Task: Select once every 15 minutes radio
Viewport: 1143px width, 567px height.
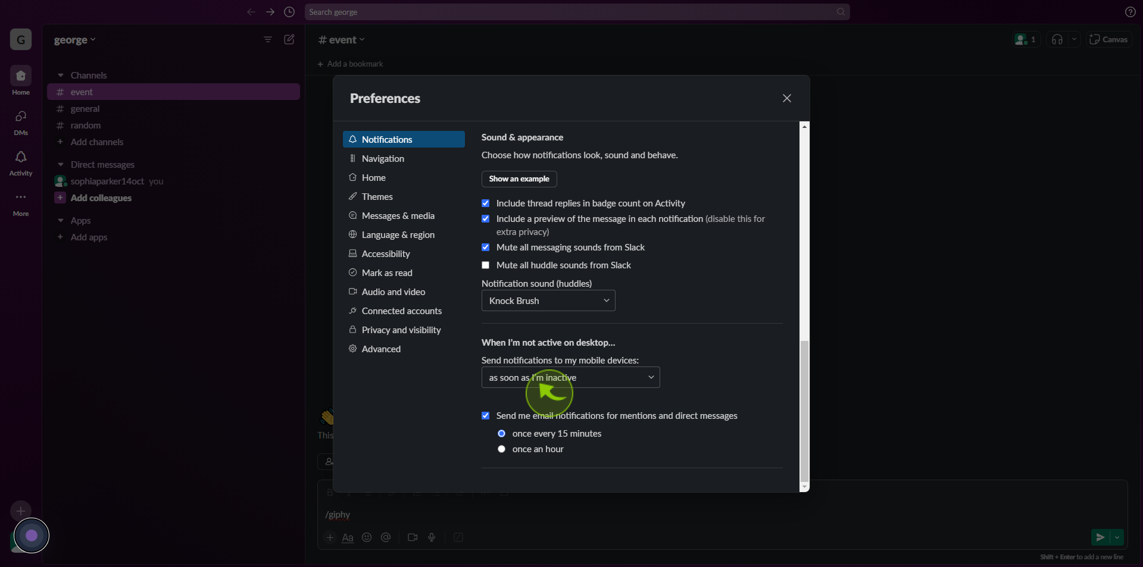Action: tap(502, 434)
